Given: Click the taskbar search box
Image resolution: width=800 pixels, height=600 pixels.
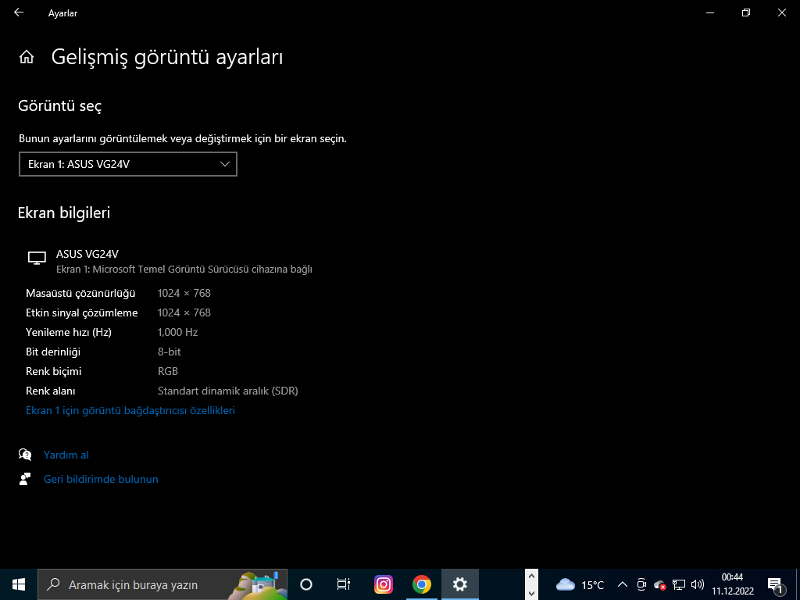Looking at the screenshot, I should 162,584.
